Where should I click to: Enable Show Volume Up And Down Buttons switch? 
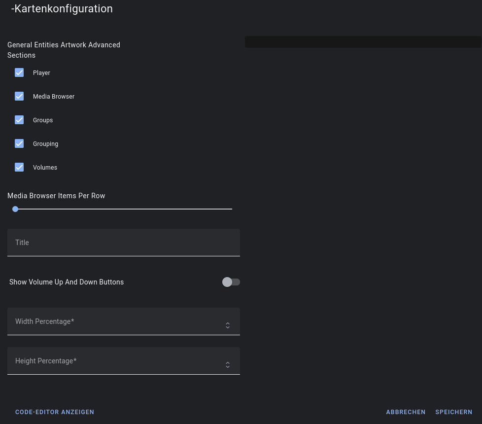(x=231, y=282)
